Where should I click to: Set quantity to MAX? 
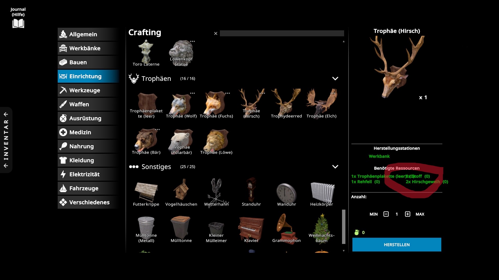click(x=420, y=214)
